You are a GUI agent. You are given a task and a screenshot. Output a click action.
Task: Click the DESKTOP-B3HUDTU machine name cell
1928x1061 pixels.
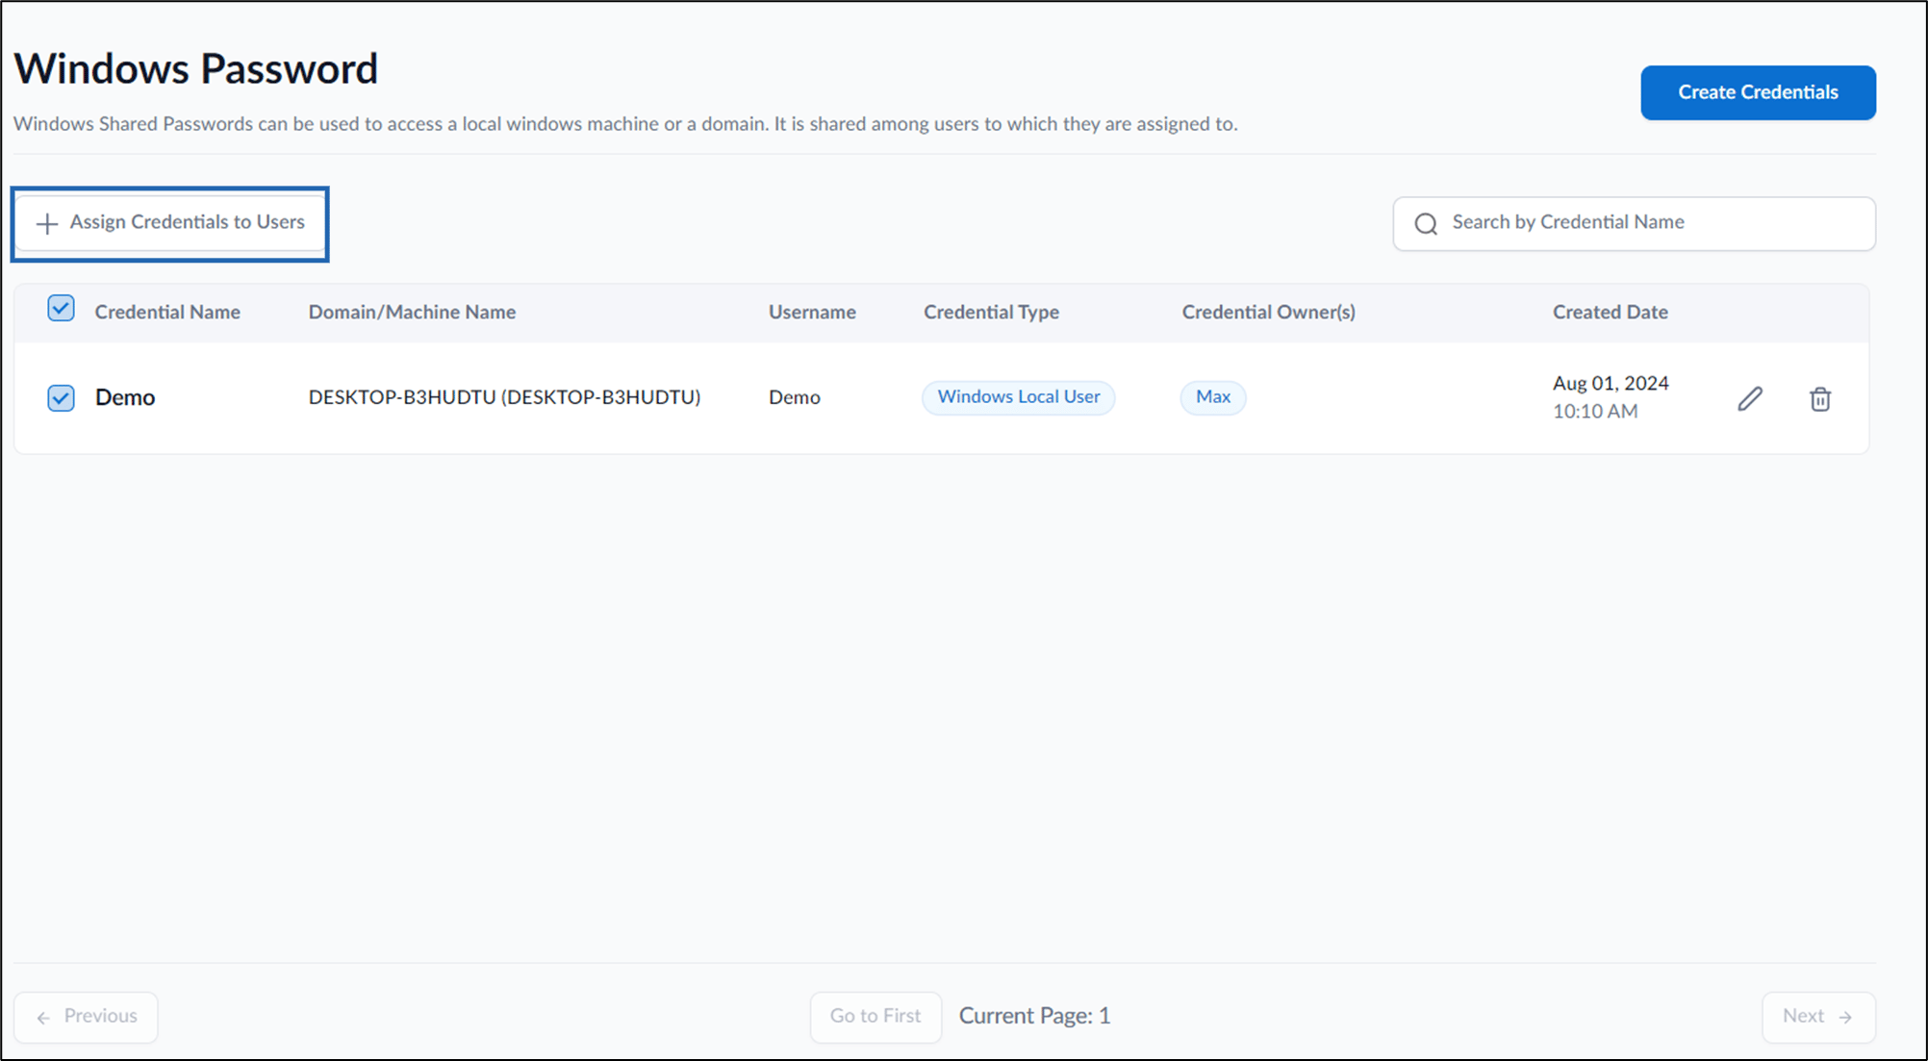504,397
